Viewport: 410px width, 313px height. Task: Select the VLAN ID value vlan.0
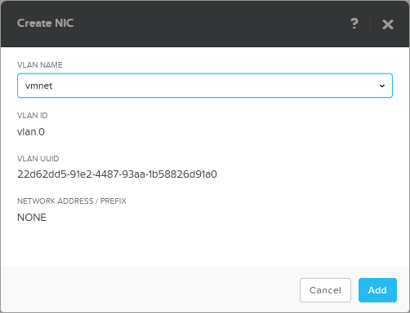[31, 132]
